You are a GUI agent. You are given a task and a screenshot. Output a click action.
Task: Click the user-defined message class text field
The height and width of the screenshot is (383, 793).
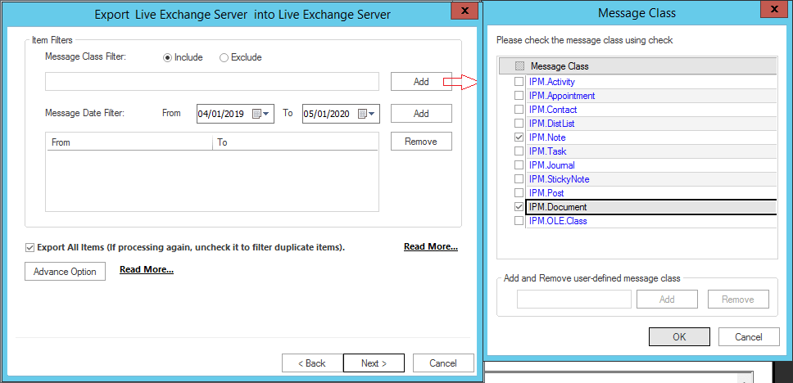[574, 300]
